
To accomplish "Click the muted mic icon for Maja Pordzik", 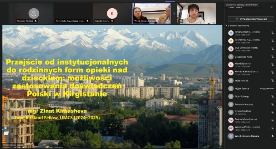I will [272, 80].
